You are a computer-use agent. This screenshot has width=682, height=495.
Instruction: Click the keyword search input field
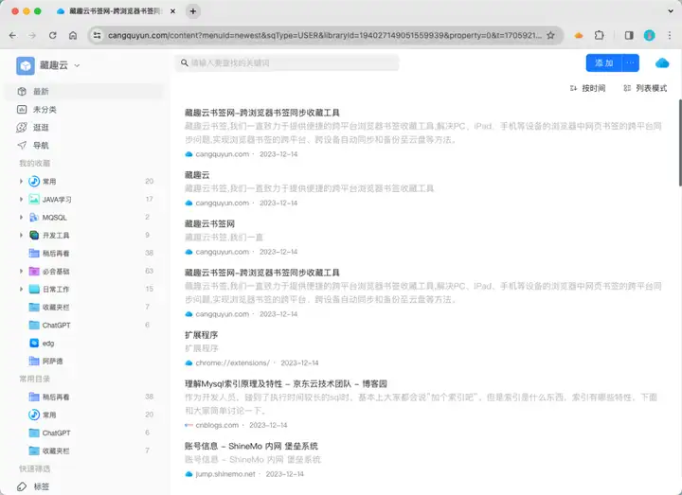(x=287, y=63)
